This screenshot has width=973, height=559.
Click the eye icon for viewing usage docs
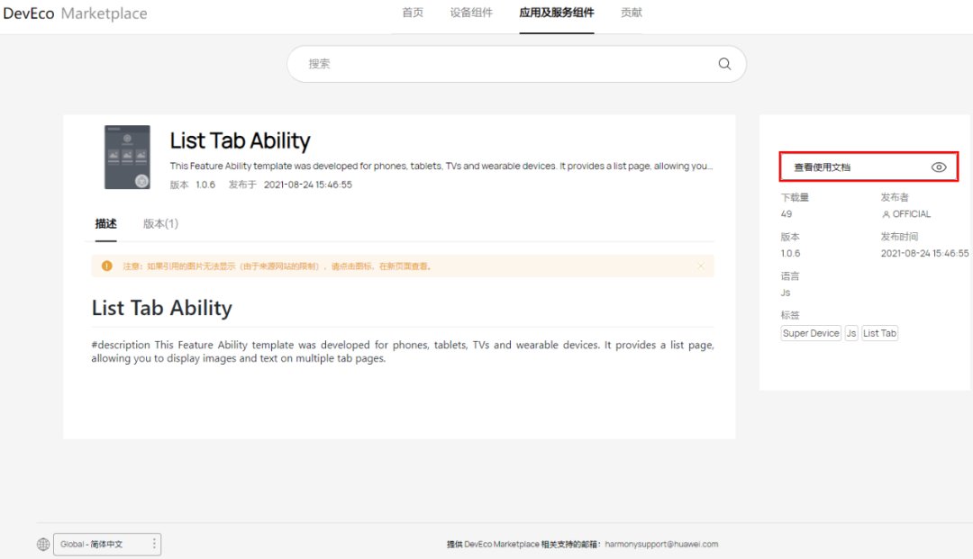pyautogui.click(x=938, y=167)
